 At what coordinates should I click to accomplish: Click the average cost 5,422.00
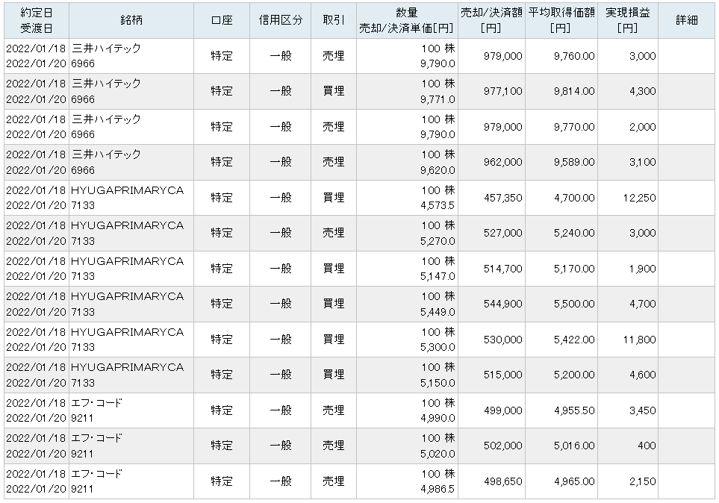click(x=574, y=340)
